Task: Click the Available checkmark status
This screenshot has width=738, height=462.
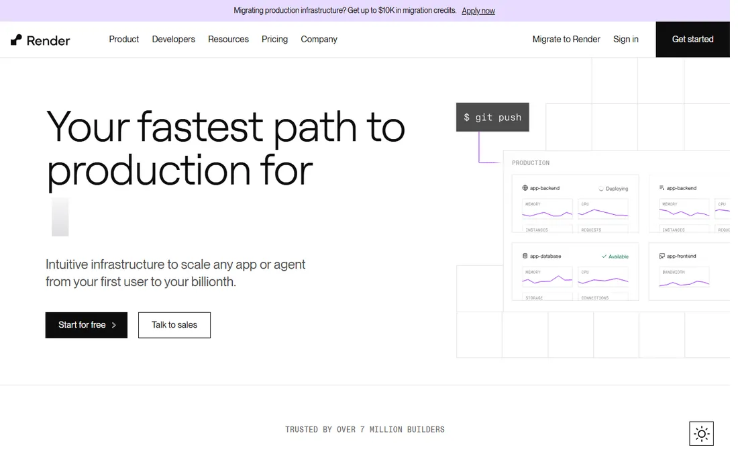Action: [x=615, y=257]
